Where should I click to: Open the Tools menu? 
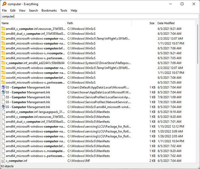click(x=64, y=10)
